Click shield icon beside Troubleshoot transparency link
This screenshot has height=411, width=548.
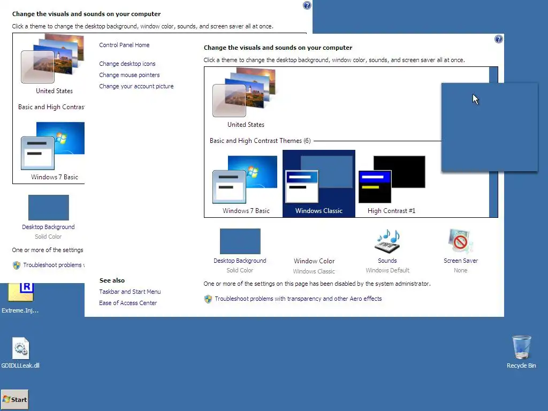(208, 299)
